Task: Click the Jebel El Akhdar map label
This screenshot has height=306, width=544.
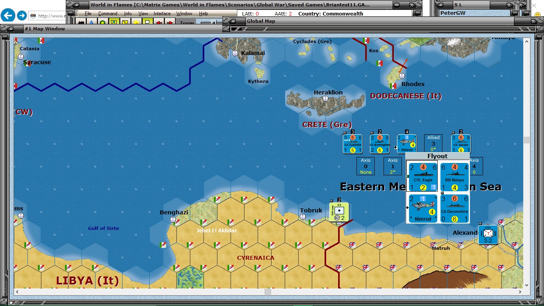Action: (217, 231)
